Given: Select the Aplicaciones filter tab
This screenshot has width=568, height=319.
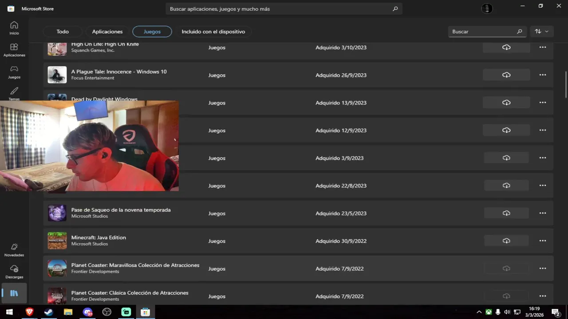Looking at the screenshot, I should [107, 31].
